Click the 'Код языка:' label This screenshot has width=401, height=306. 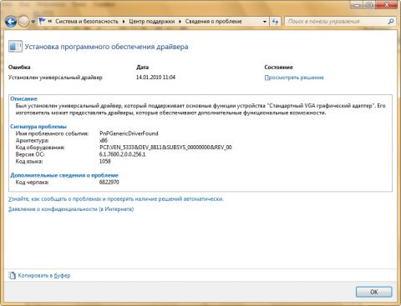tap(29, 161)
